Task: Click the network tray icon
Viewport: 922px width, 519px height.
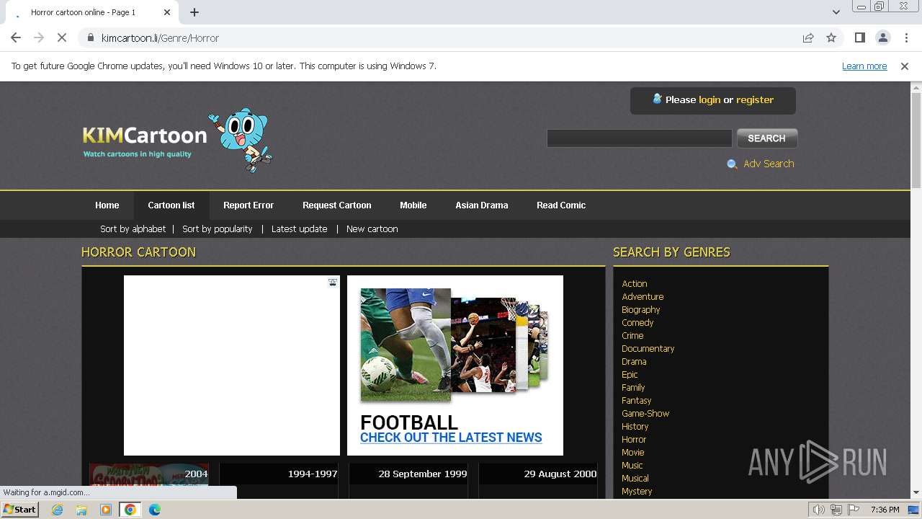Action: pyautogui.click(x=836, y=510)
